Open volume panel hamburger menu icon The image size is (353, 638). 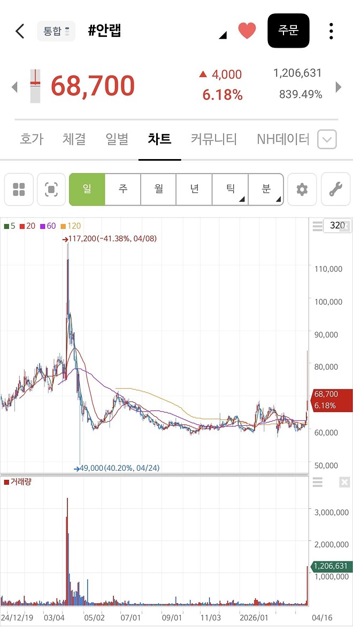click(x=317, y=483)
